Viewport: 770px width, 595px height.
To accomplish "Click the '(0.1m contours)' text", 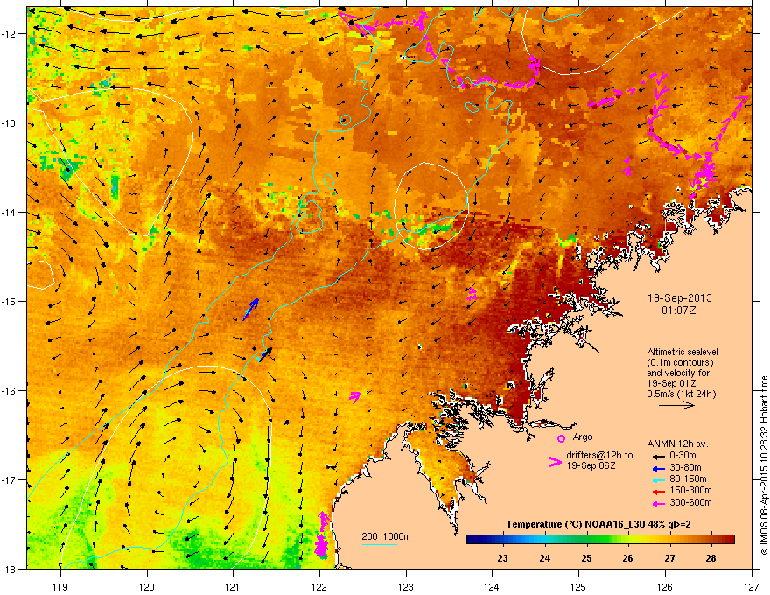I will coord(680,363).
